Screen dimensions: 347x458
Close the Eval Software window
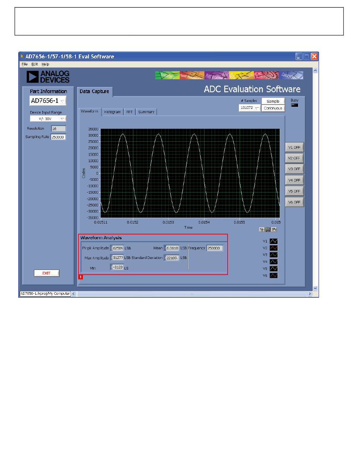point(314,57)
